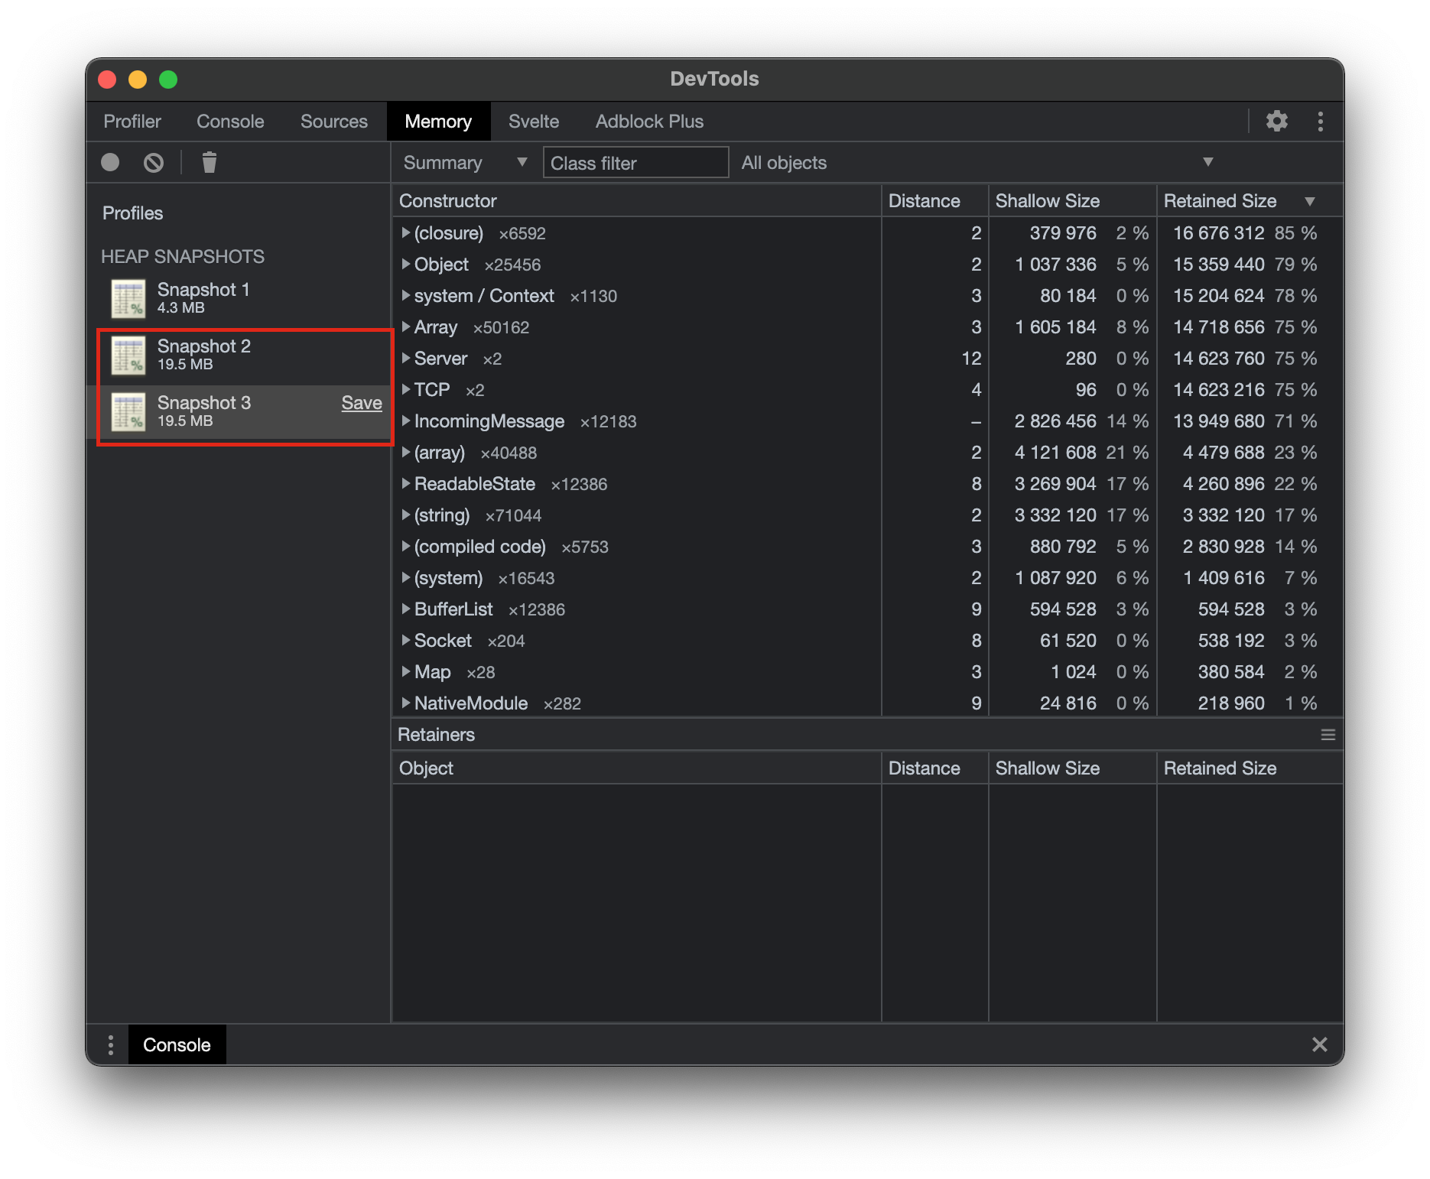Sort by the top Shallow Size header
The width and height of the screenshot is (1430, 1179).
[1072, 201]
